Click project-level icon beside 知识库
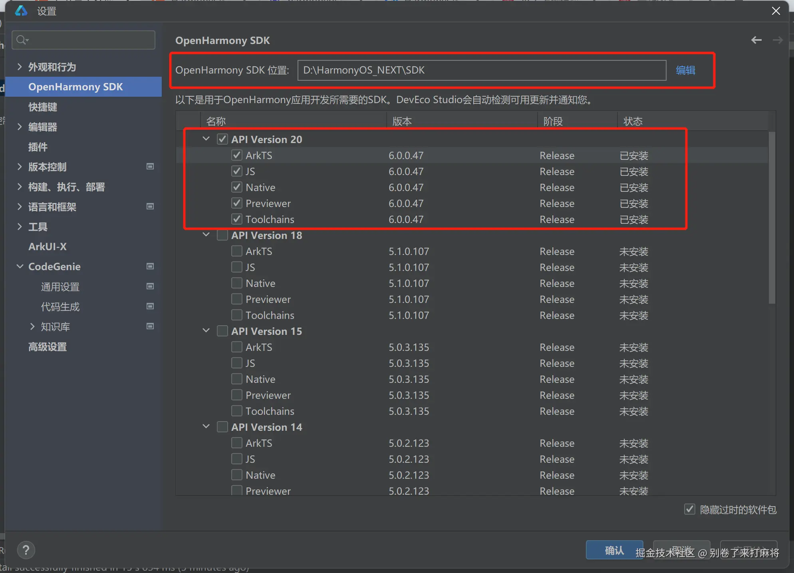The width and height of the screenshot is (794, 573). [x=150, y=326]
